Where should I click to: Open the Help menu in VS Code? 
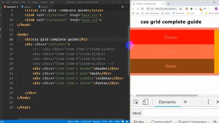[x=51, y=2]
